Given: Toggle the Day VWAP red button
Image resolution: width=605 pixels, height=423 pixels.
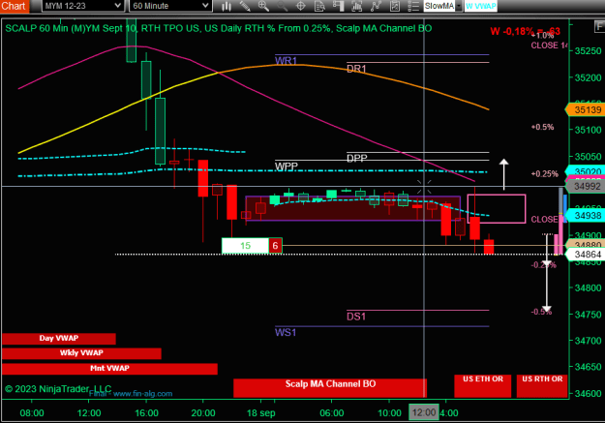Looking at the screenshot, I should point(59,339).
